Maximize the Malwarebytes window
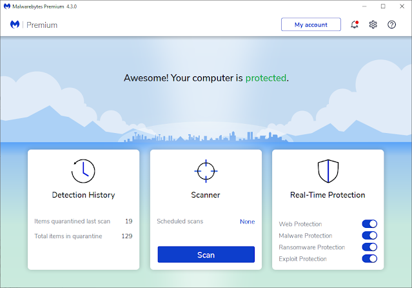The width and height of the screenshot is (412, 288). [383, 6]
